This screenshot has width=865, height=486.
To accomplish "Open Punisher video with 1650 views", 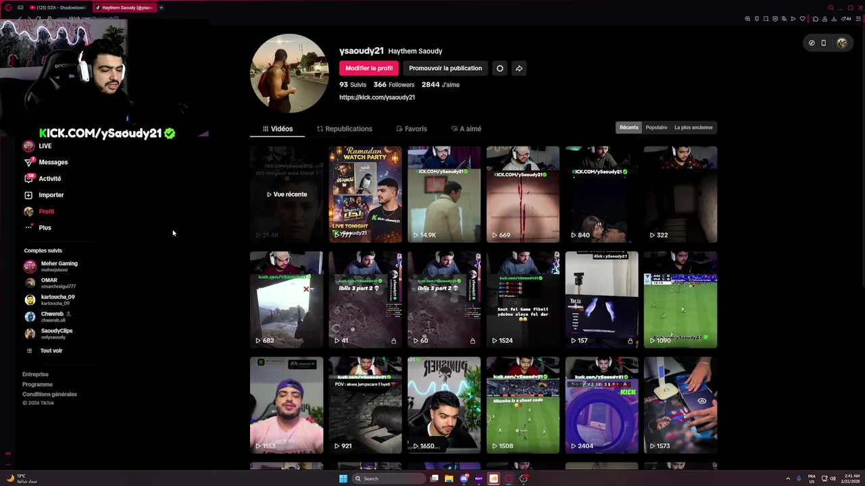I will pos(444,405).
